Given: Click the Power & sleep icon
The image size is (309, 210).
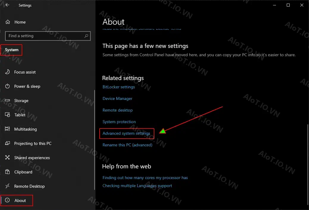Looking at the screenshot, I should [7, 86].
